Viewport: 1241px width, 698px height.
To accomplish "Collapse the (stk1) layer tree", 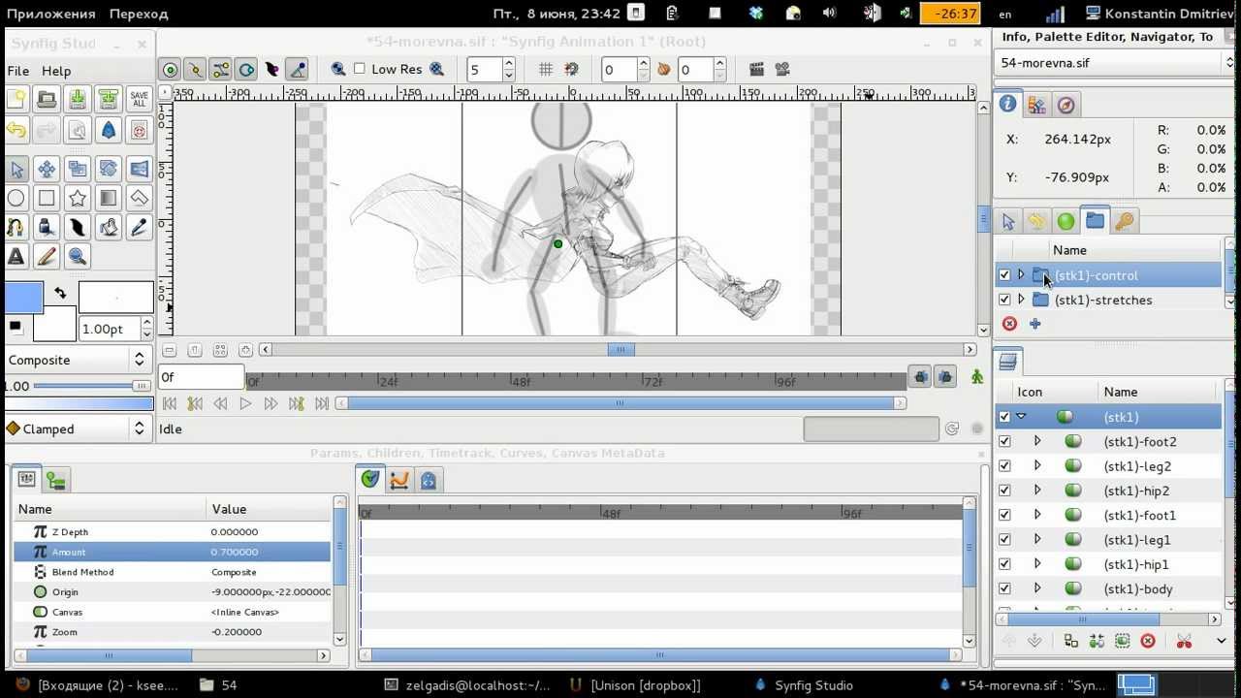I will click(1021, 417).
